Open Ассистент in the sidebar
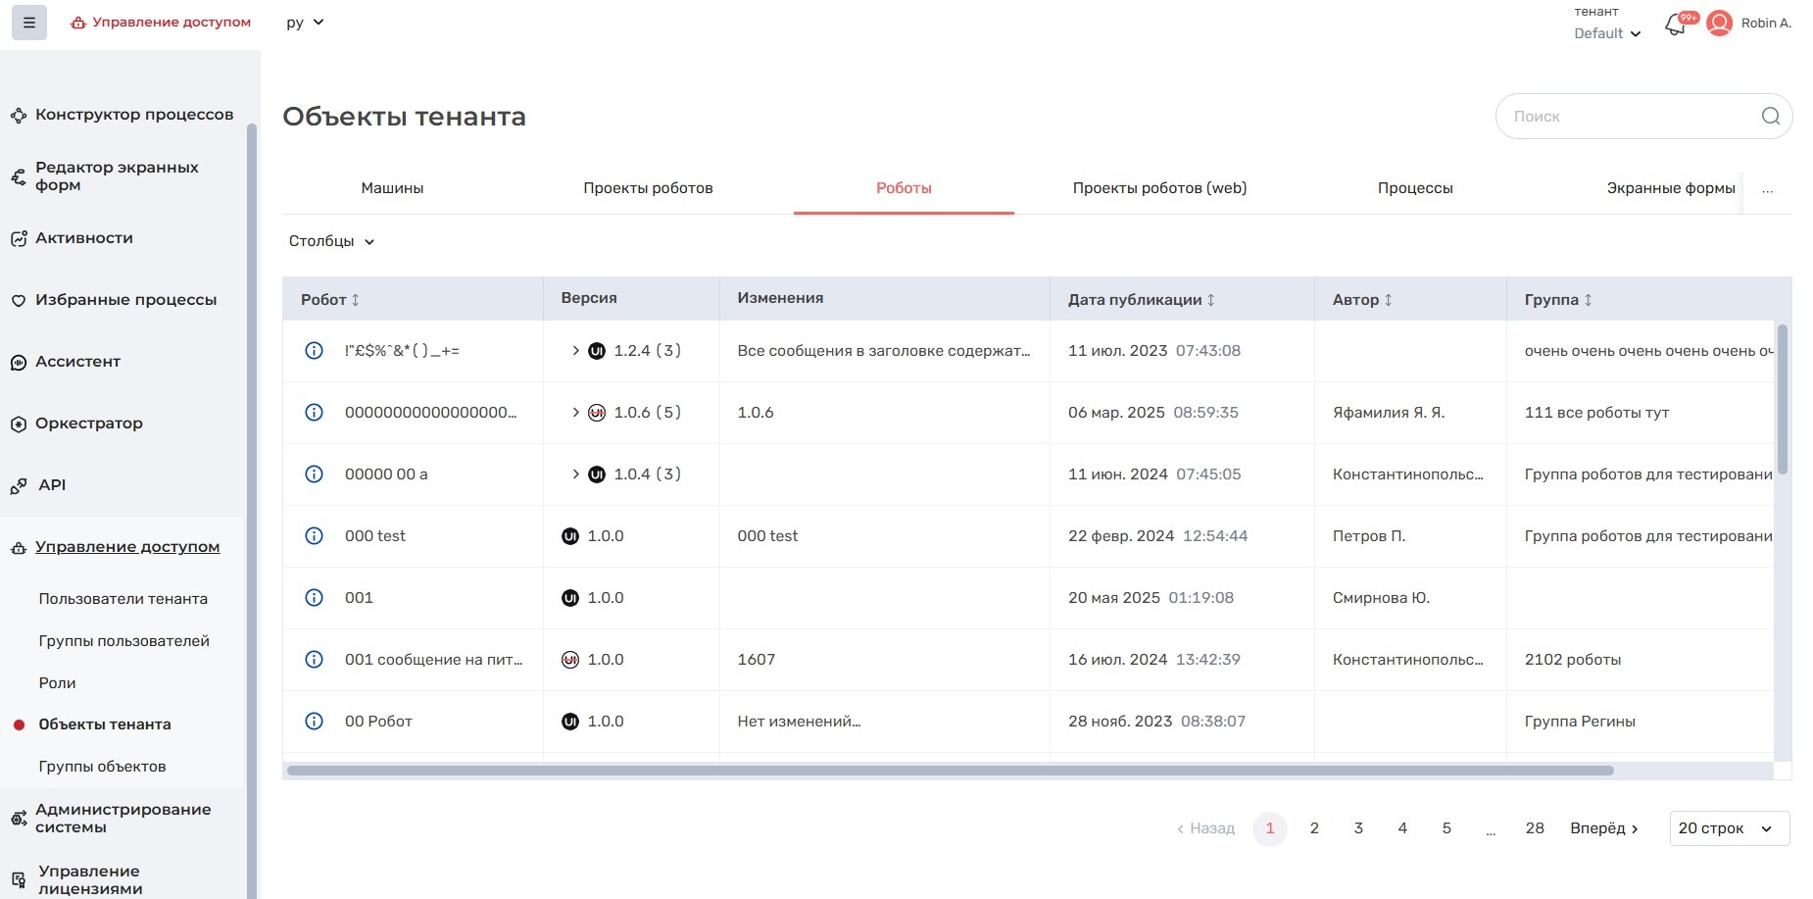The image size is (1813, 899). 77,362
